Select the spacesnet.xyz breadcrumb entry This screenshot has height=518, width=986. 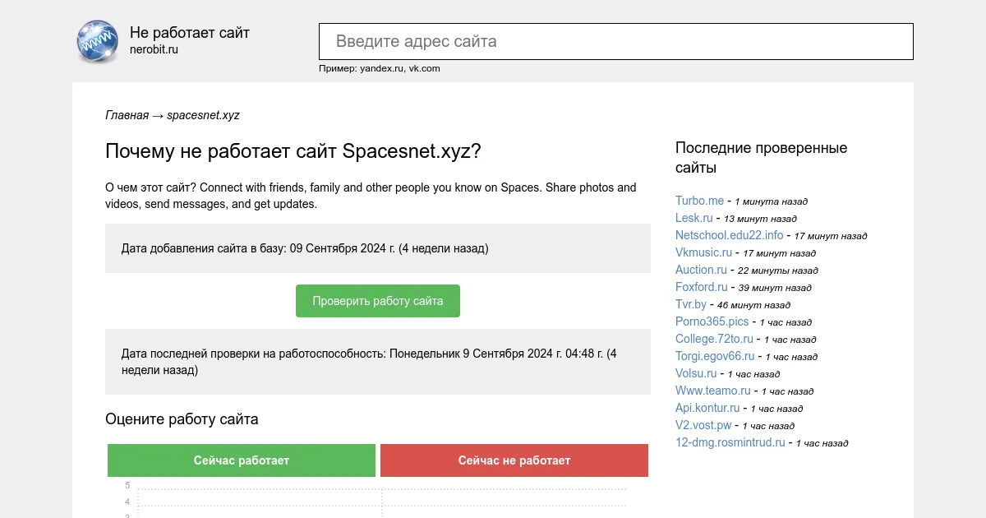203,115
